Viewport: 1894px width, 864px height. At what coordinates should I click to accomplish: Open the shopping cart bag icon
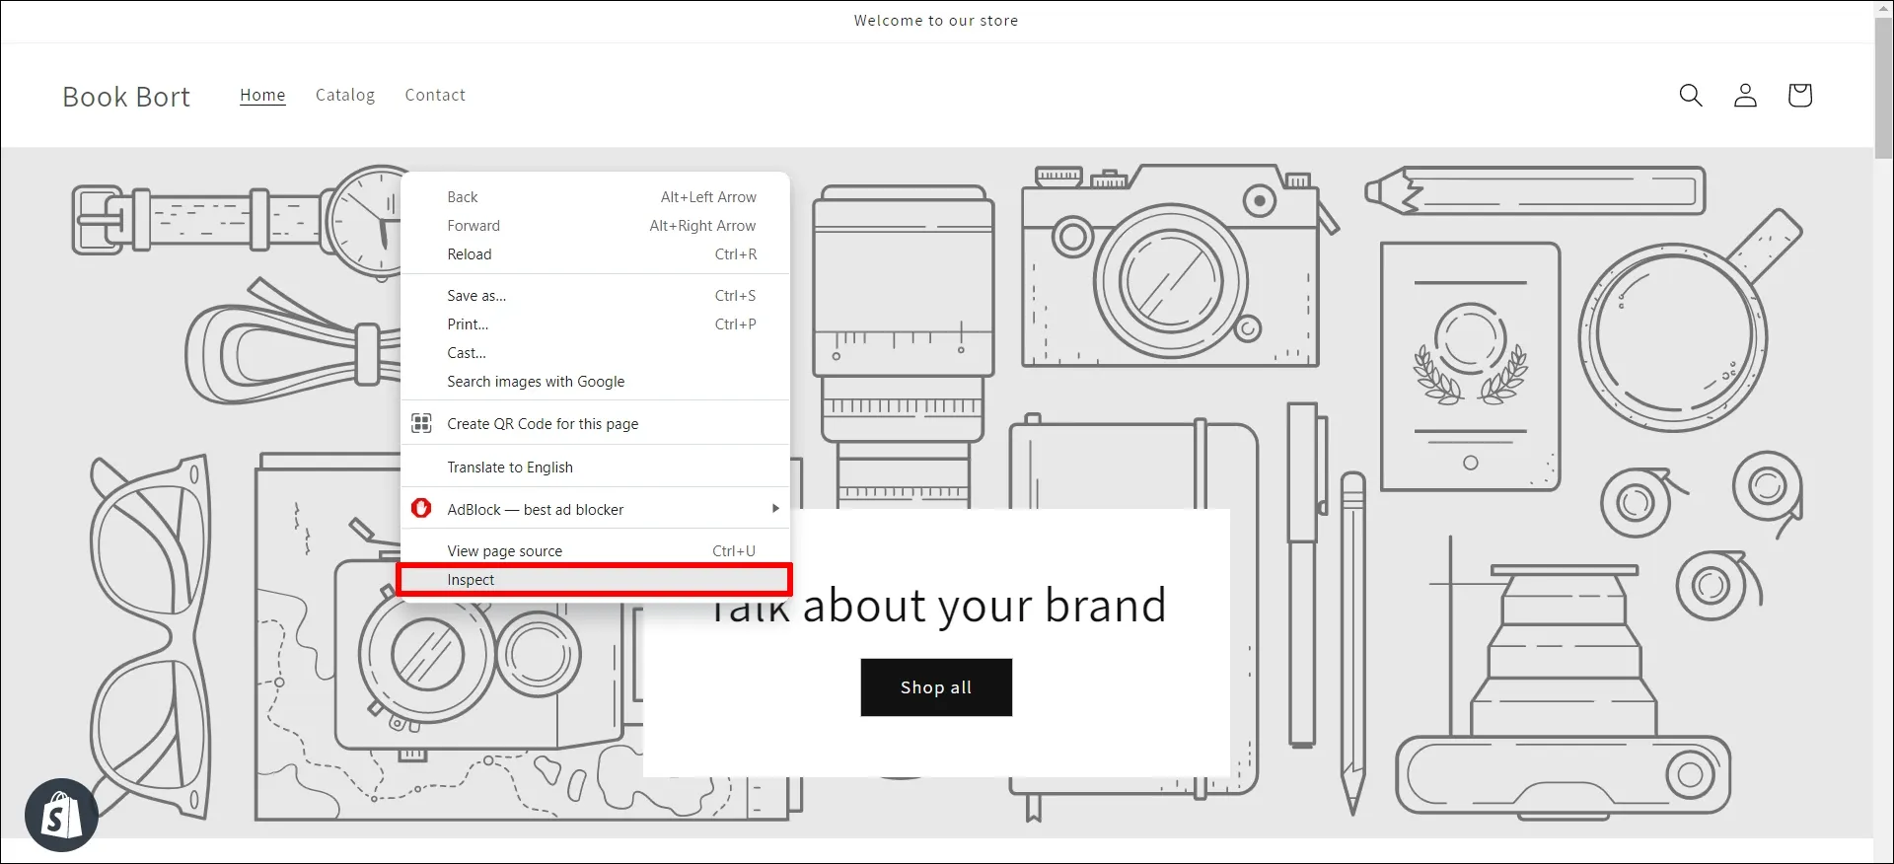(x=1799, y=95)
